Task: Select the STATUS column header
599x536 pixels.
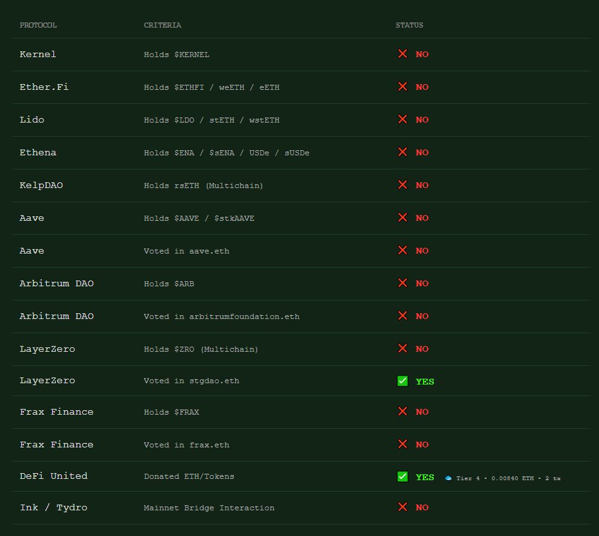Action: [x=409, y=25]
